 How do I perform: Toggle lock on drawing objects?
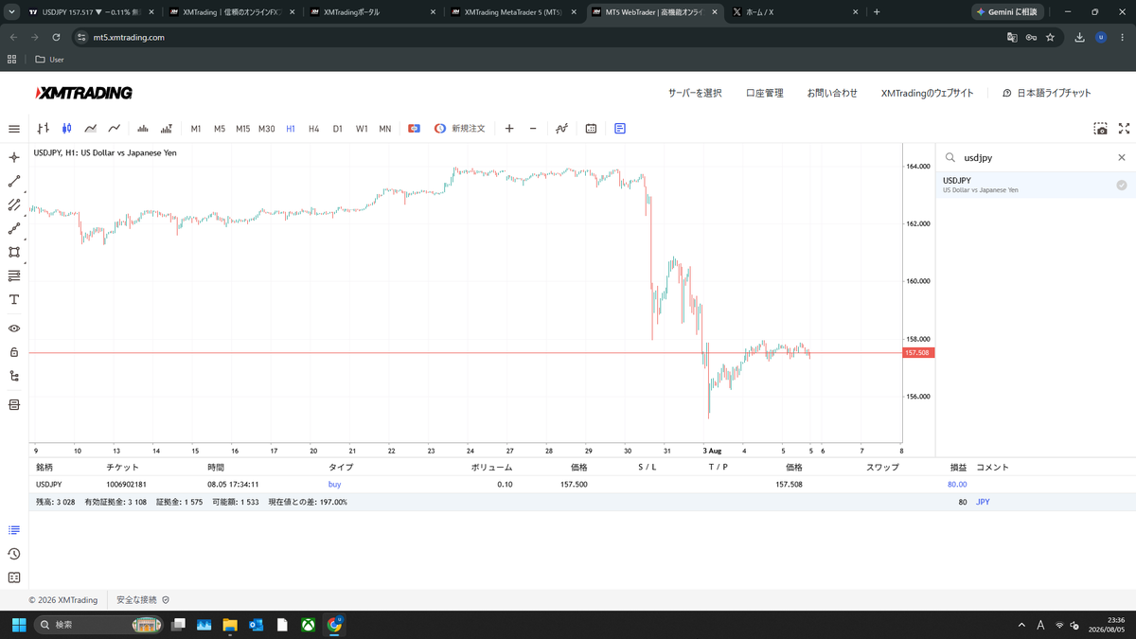tap(14, 352)
